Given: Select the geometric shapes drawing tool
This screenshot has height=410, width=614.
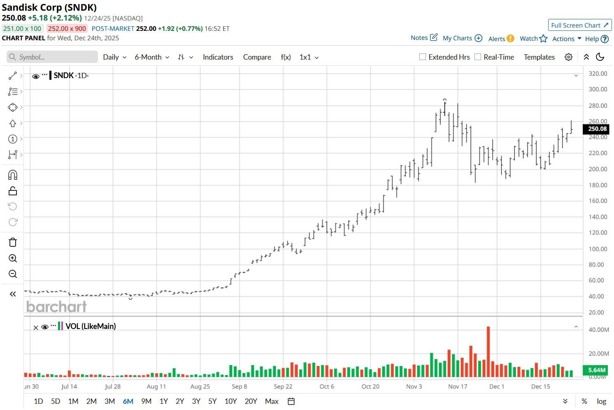Looking at the screenshot, I should [13, 107].
